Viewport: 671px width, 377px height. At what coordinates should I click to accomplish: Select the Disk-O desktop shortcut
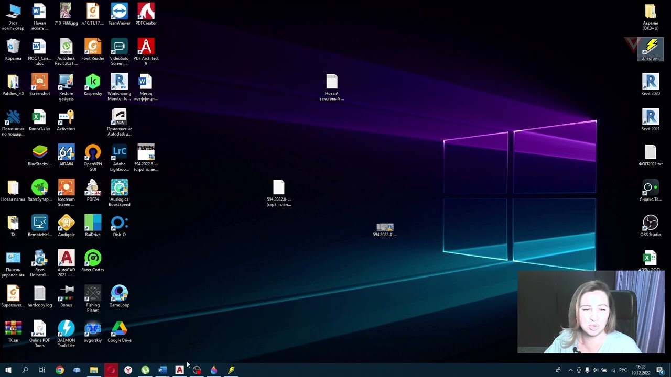119,226
